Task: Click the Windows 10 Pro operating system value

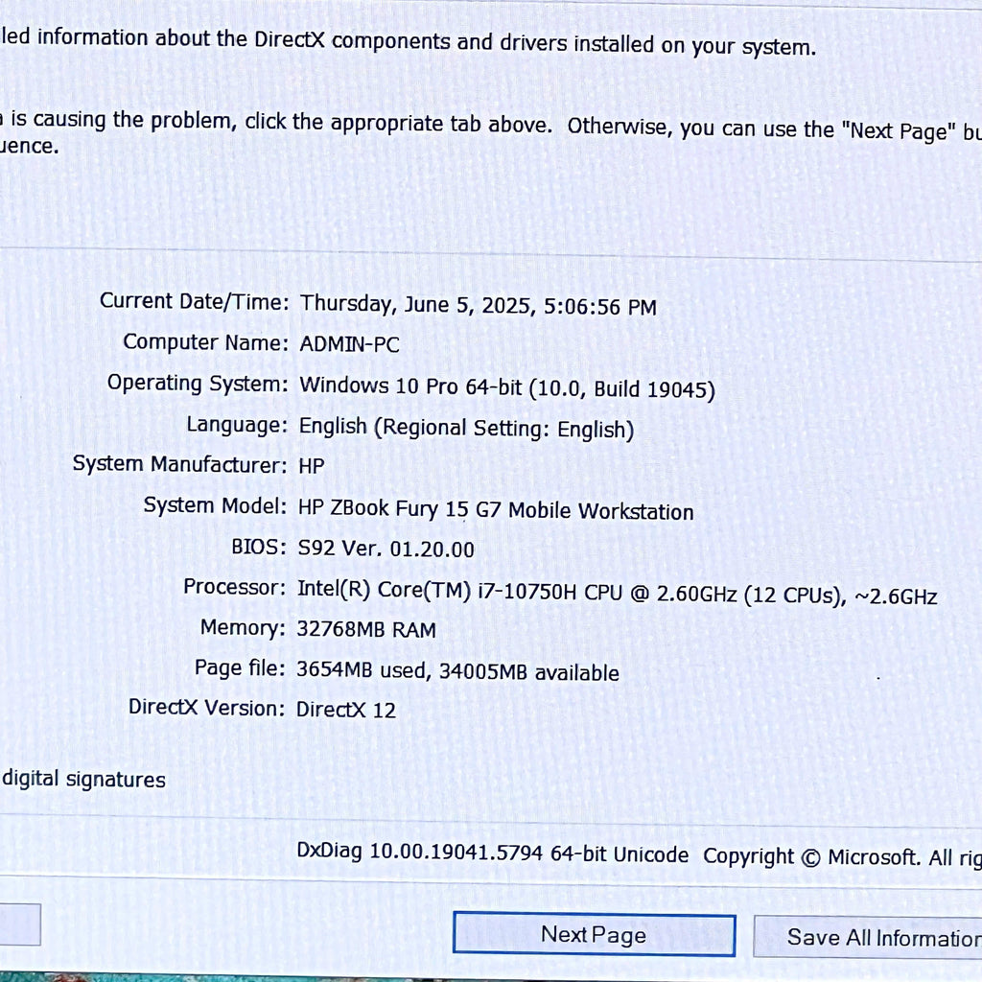Action: click(x=506, y=387)
